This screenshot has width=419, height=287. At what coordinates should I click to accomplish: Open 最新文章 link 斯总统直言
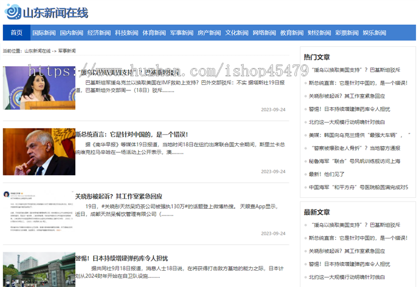(358, 238)
